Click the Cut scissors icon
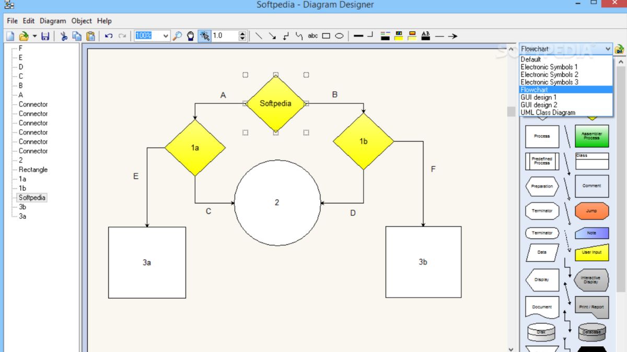This screenshot has width=627, height=352. (x=64, y=36)
